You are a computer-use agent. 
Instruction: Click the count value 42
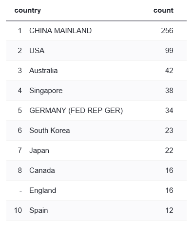click(x=169, y=71)
